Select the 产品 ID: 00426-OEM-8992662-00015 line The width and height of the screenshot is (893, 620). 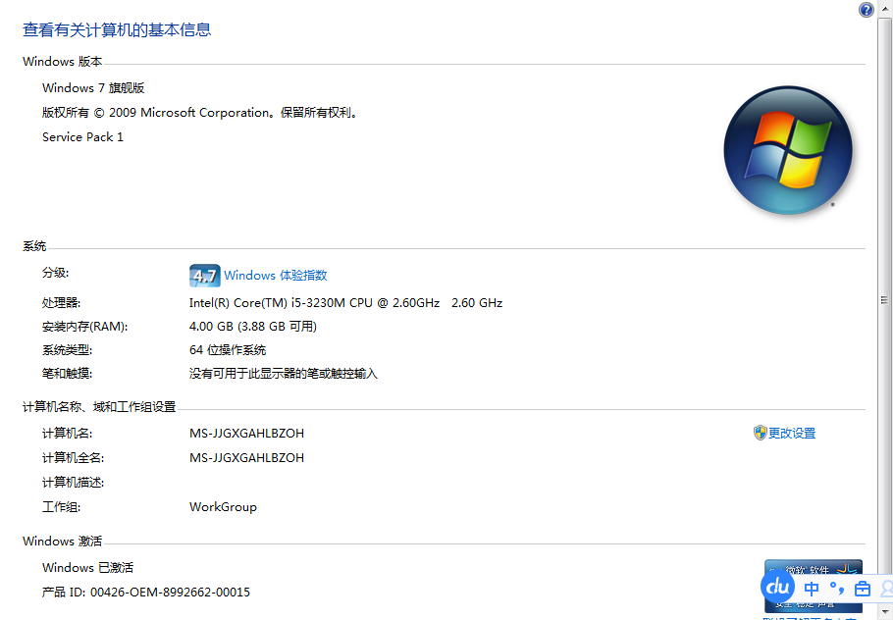pos(146,593)
